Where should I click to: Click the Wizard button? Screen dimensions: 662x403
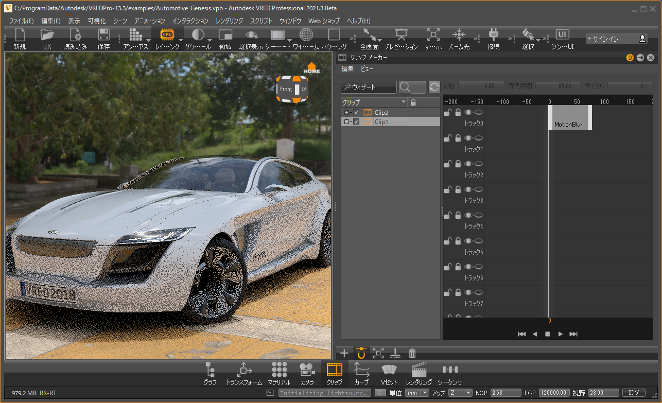369,87
